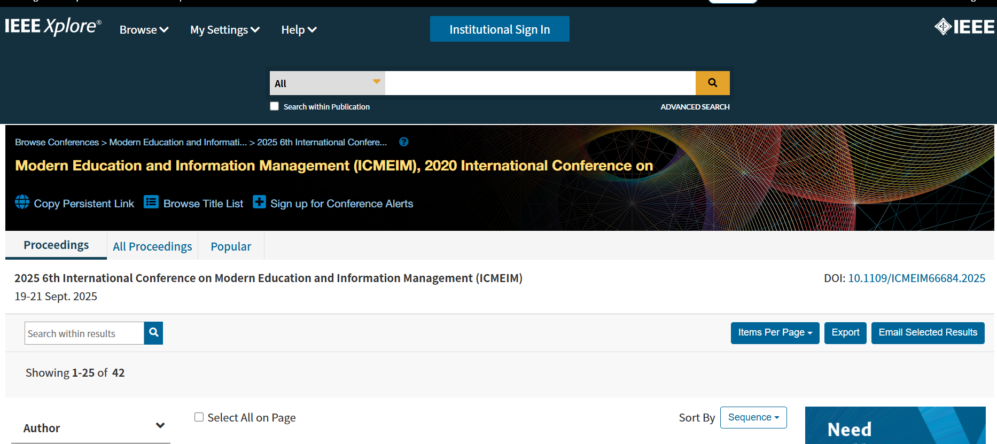
Task: Click the Browse Title List icon
Action: pyautogui.click(x=151, y=202)
